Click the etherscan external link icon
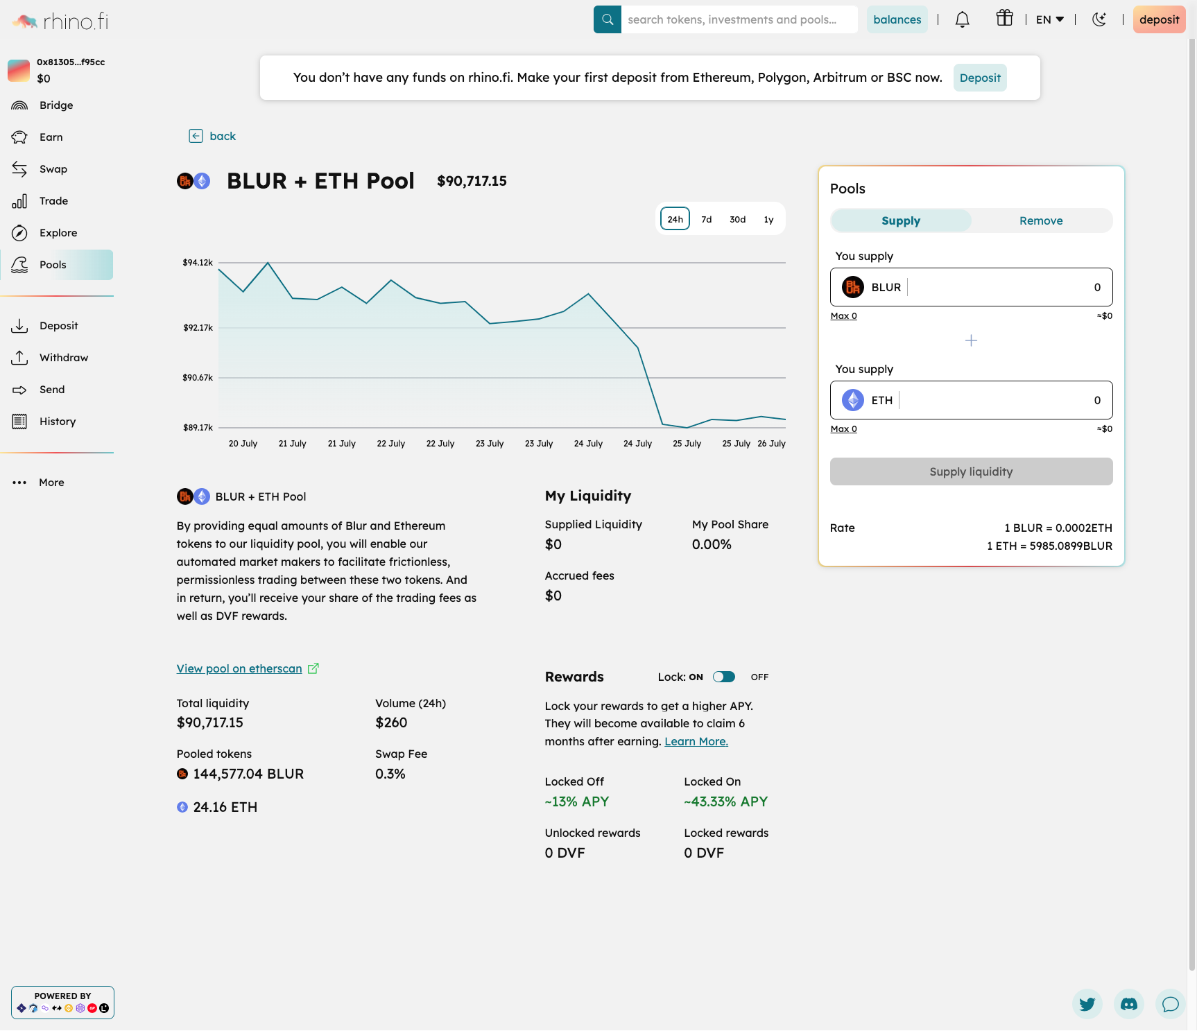 (x=313, y=668)
